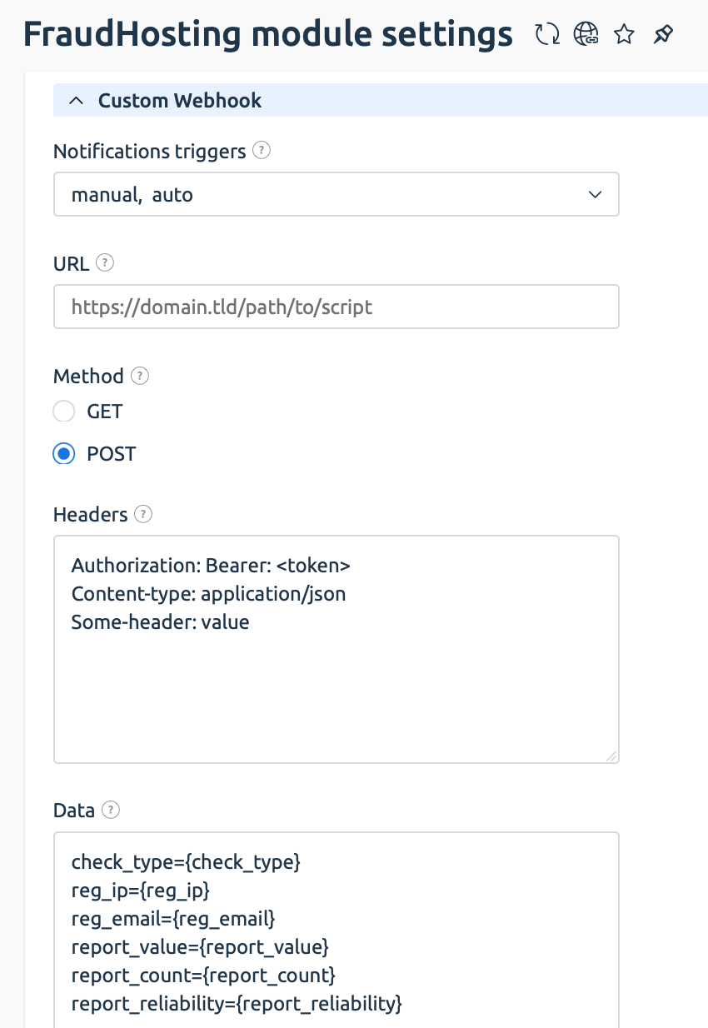Click the dropdown arrow showing manual, auto
This screenshot has height=1028, width=708.
click(595, 195)
